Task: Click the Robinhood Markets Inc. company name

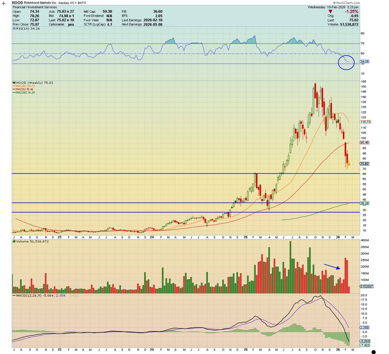Action: [40, 3]
